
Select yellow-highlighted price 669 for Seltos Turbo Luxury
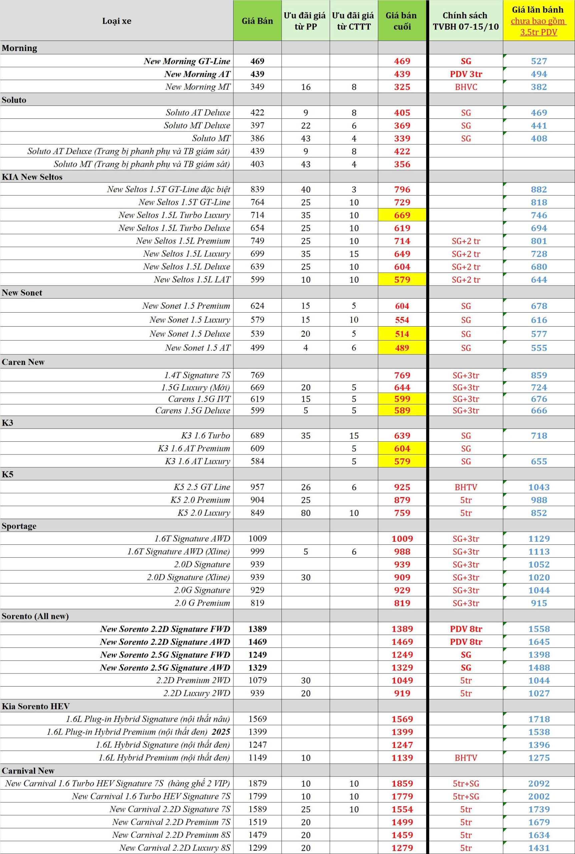point(402,215)
